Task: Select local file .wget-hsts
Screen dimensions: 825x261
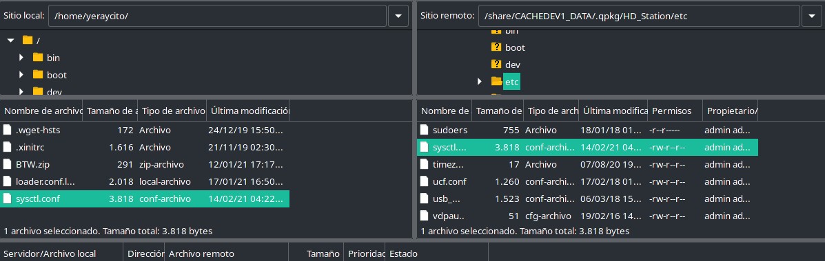Action: coord(145,130)
